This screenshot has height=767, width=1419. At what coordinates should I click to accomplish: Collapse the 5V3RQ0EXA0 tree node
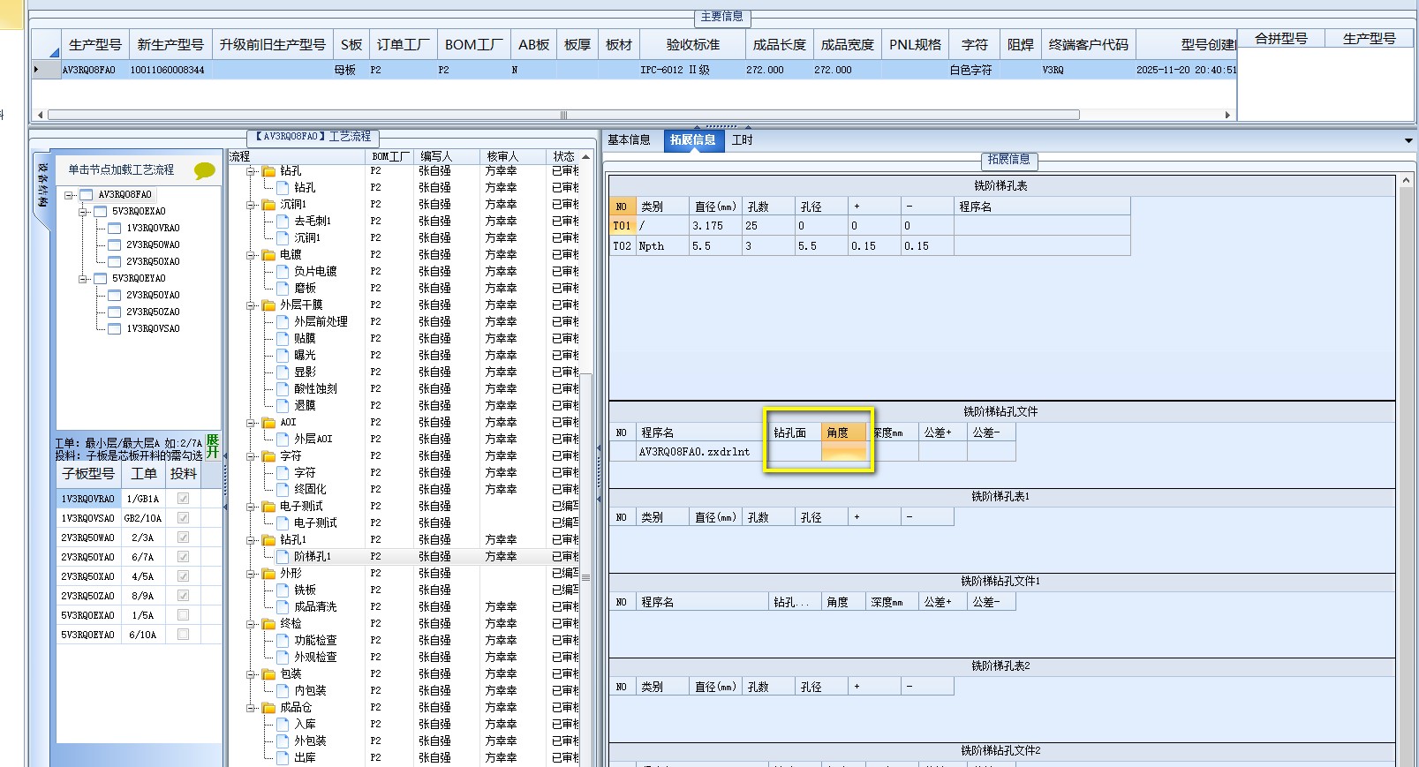(83, 212)
